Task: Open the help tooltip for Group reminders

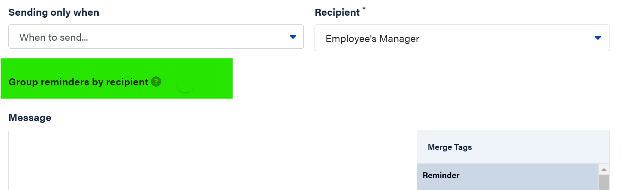Action: pyautogui.click(x=156, y=82)
